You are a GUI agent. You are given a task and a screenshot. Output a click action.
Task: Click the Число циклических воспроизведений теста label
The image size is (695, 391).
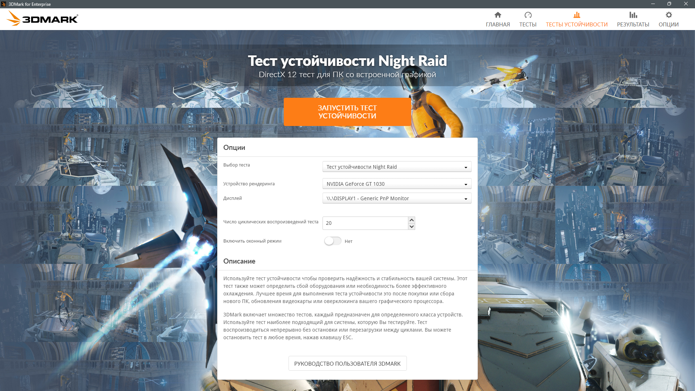pyautogui.click(x=271, y=222)
